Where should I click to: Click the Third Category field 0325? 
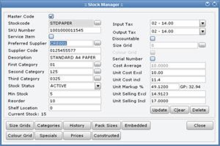(71, 79)
